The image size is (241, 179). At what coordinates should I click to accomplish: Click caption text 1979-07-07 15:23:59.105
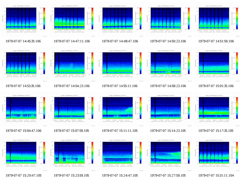coord(71,175)
